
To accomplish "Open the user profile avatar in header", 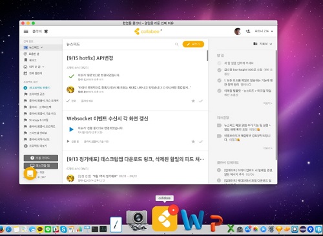I will click(x=238, y=32).
